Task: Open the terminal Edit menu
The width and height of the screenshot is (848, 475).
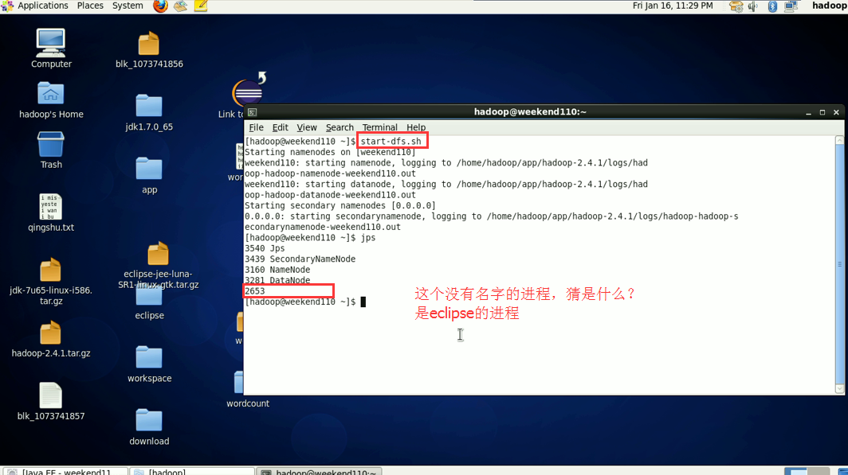Action: [x=281, y=127]
